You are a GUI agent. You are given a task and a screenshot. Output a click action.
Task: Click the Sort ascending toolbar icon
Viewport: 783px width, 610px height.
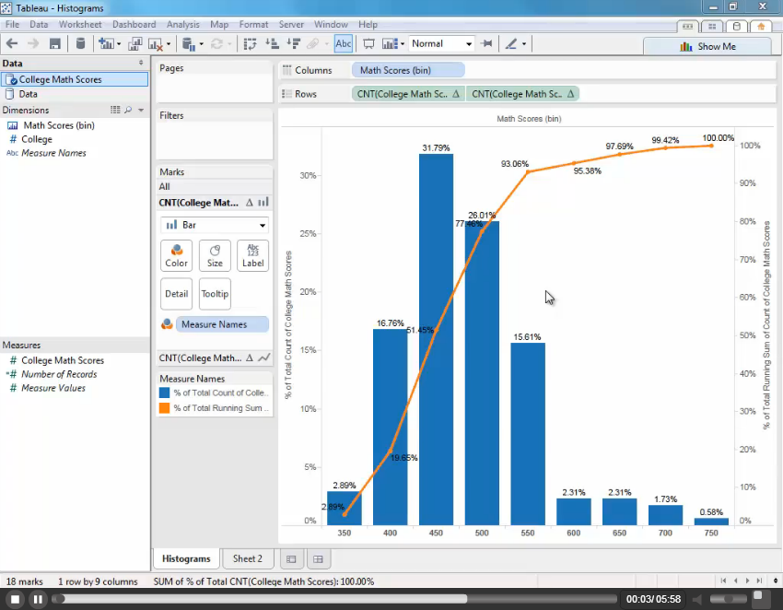272,43
